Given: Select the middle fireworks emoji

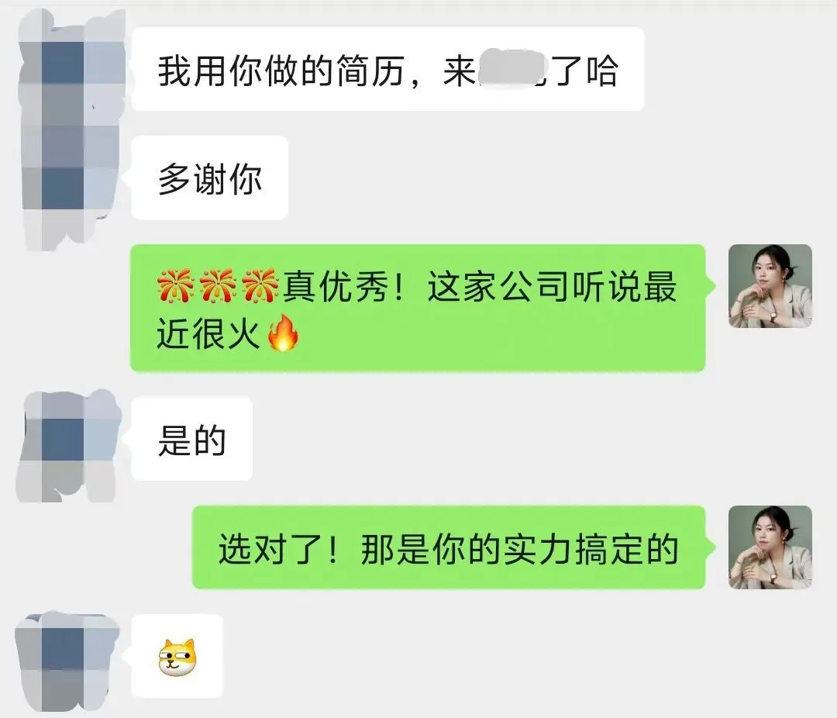Looking at the screenshot, I should tap(218, 286).
